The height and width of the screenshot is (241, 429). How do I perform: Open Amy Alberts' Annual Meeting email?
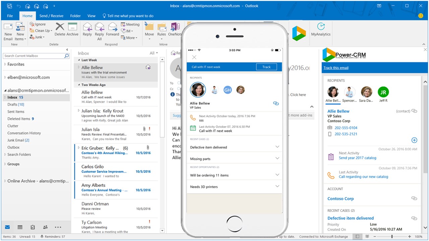tap(116, 190)
